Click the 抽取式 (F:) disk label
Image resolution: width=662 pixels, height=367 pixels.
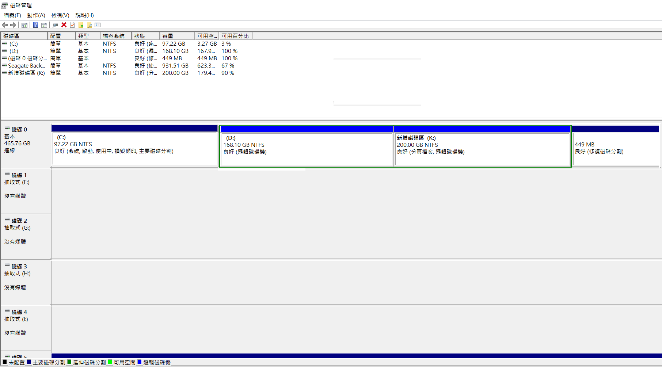coord(17,182)
